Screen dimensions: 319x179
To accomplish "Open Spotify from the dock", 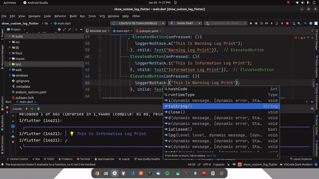I will [167, 174].
